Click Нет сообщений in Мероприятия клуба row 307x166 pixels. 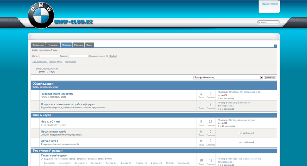[246, 133]
